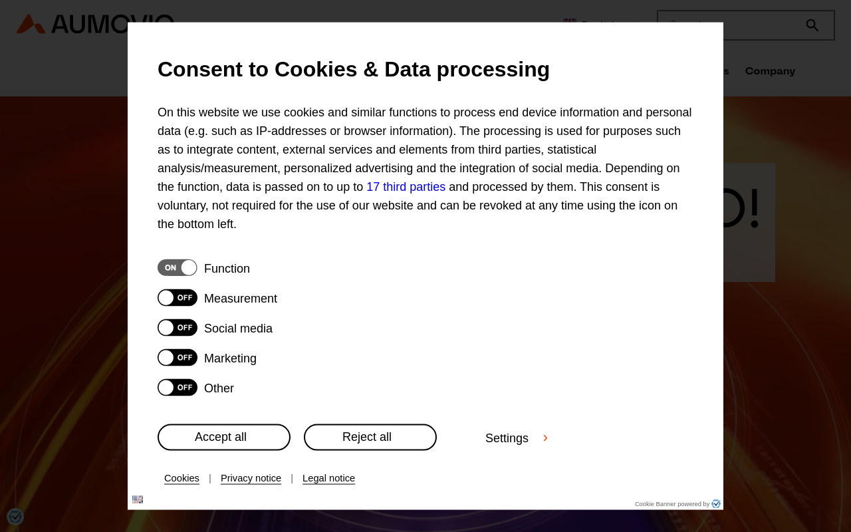Open the Privacy notice link
Image resolution: width=851 pixels, height=532 pixels.
[251, 478]
